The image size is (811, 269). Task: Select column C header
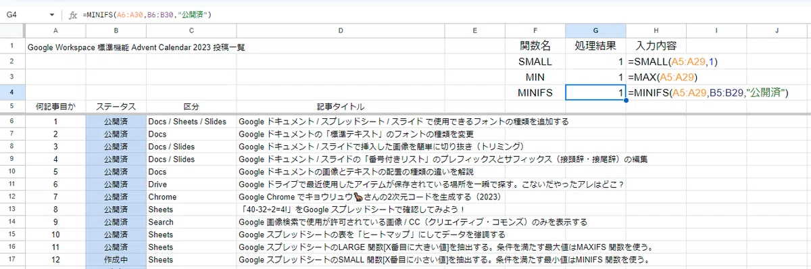pos(191,30)
